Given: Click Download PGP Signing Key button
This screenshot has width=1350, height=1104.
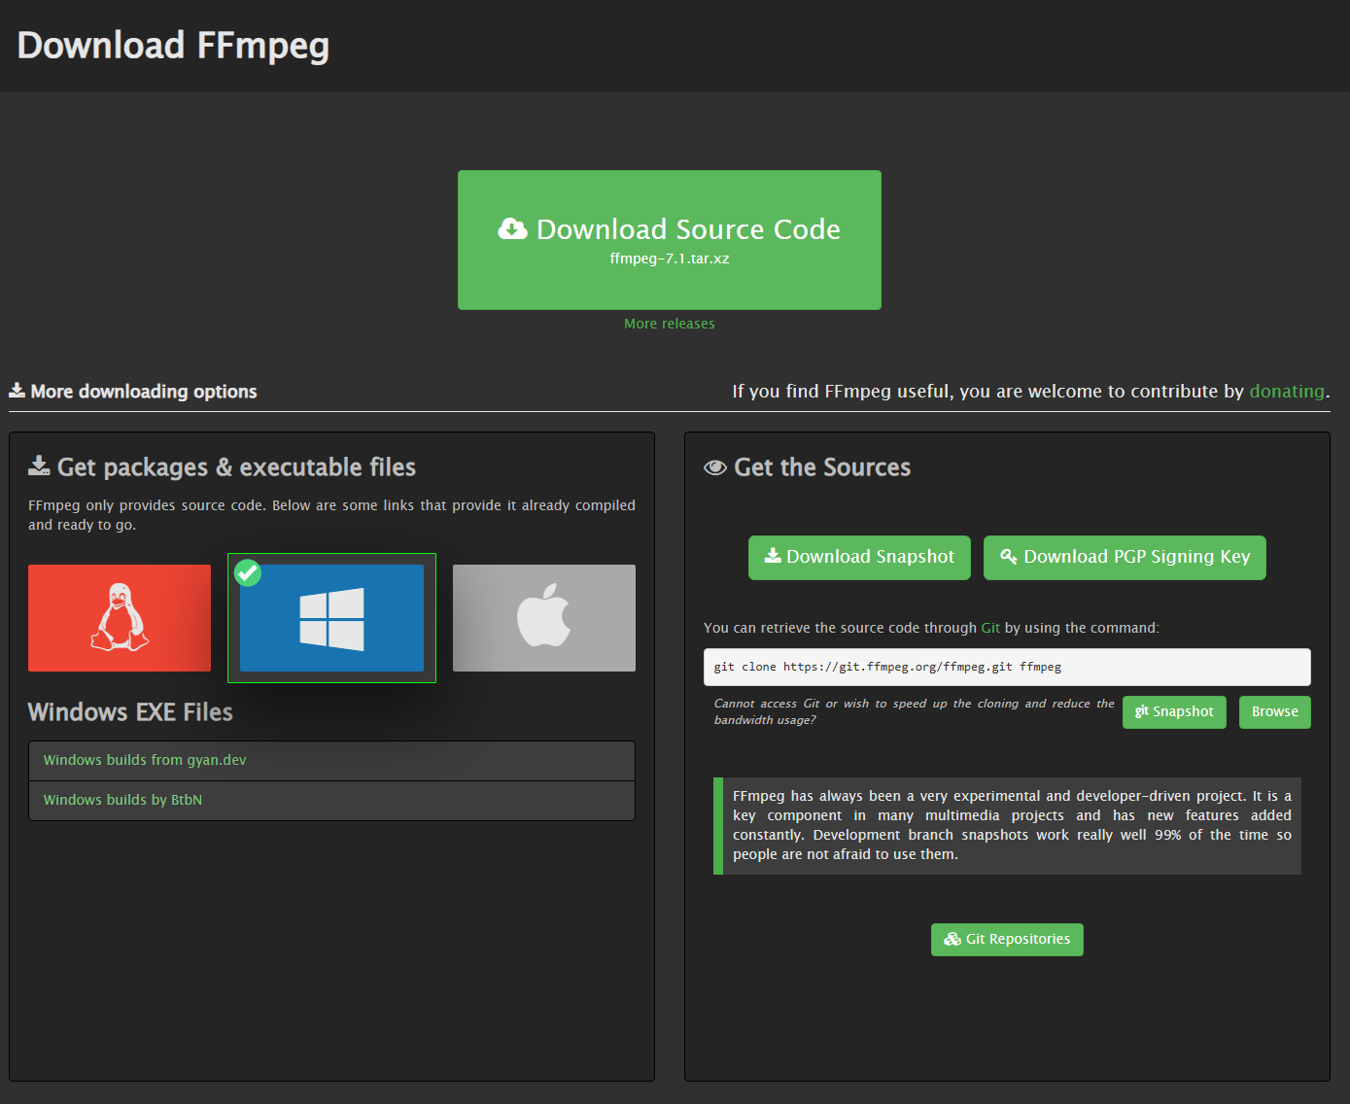Looking at the screenshot, I should 1125,558.
